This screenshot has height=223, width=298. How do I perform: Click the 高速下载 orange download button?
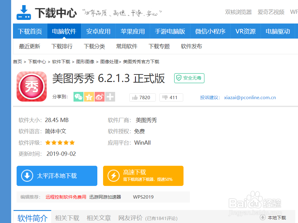click(x=143, y=176)
